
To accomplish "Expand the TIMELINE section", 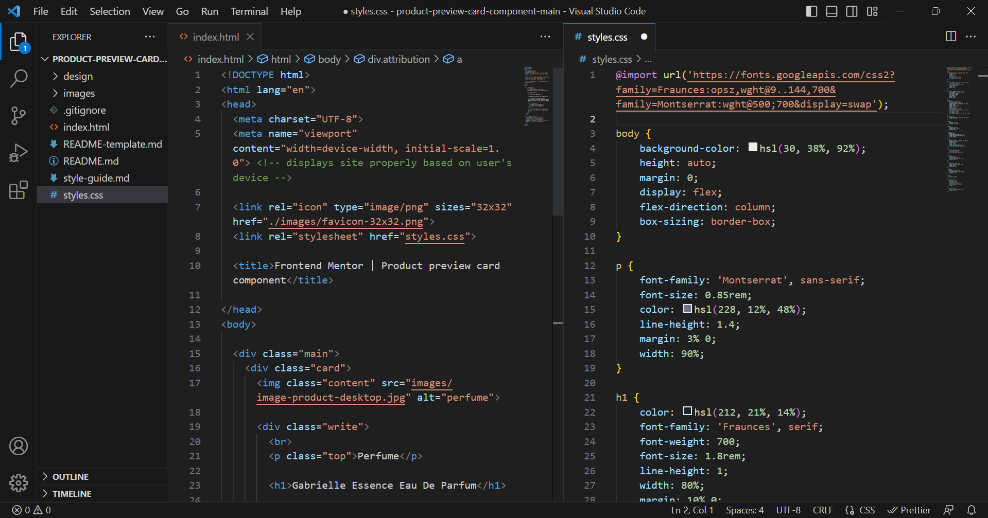I will [103, 494].
